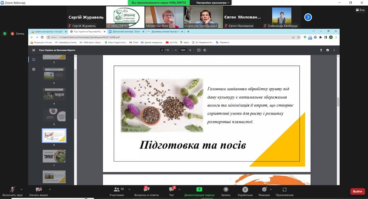Open page 5 thumbnail
Screen dimensions: 368x199
click(54, 115)
